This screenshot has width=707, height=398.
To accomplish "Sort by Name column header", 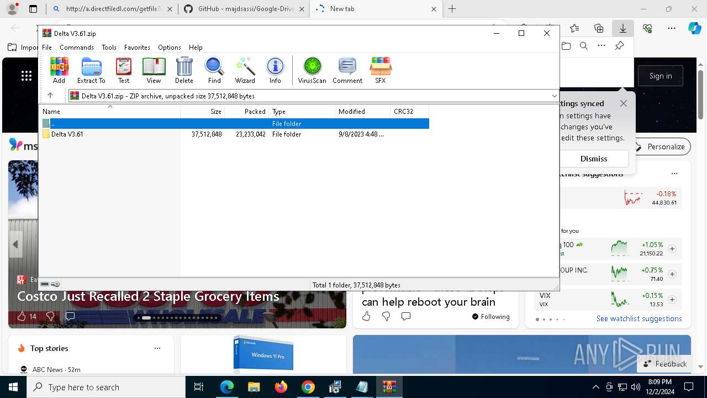I will [110, 112].
